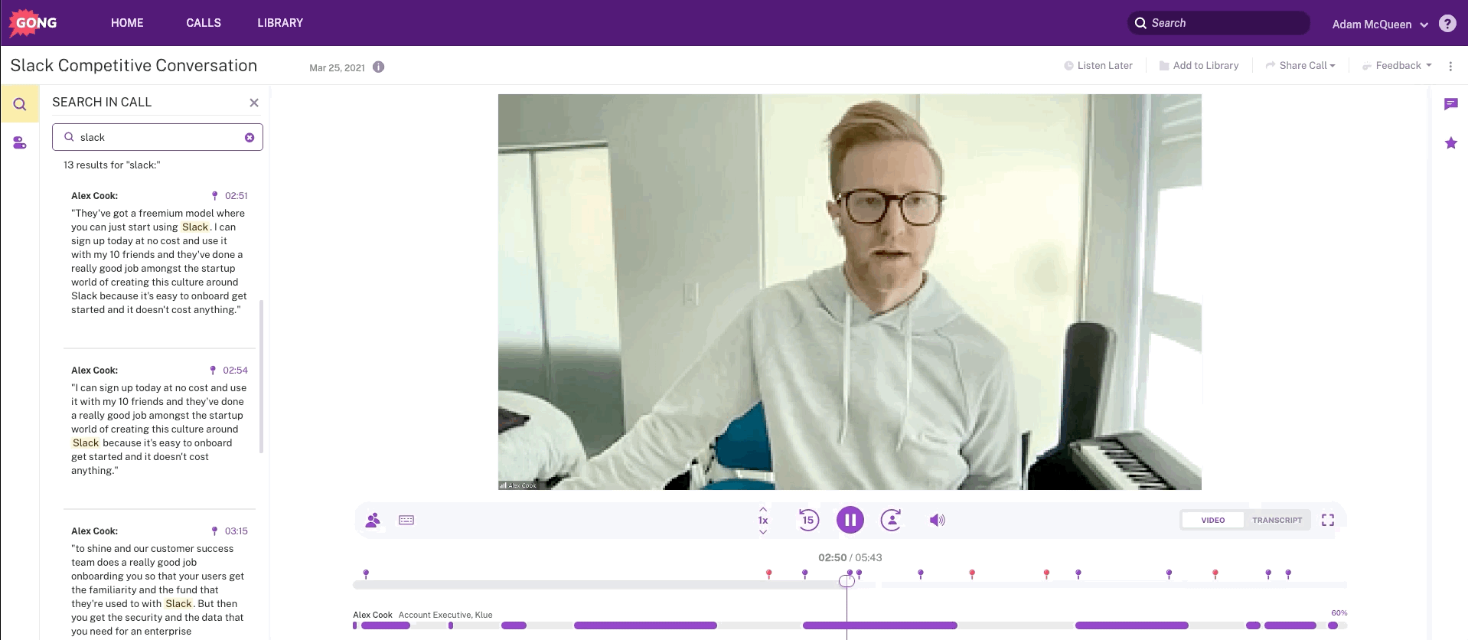Clear the slack search text
The image size is (1468, 640).
[x=250, y=138]
